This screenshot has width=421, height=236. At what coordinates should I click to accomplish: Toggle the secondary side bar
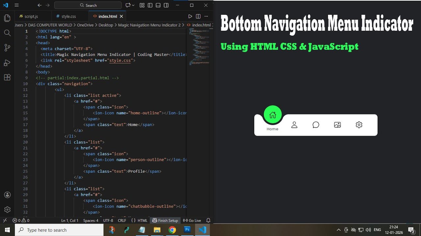(166, 5)
